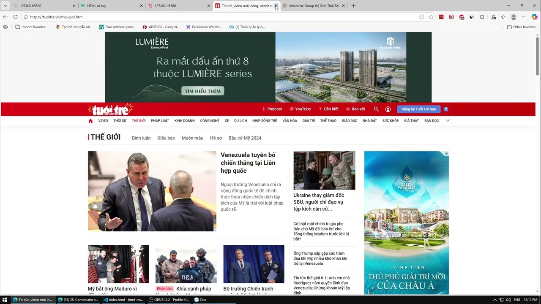Image resolution: width=541 pixels, height=304 pixels.
Task: Open ADSDIGI bookmark
Action: tap(161, 27)
